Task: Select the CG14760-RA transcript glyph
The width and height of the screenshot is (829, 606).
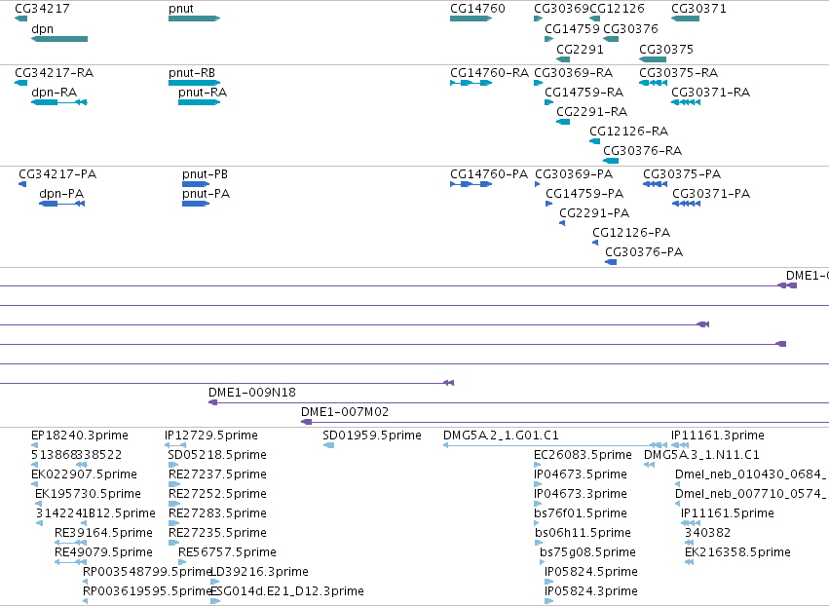Action: tap(471, 83)
